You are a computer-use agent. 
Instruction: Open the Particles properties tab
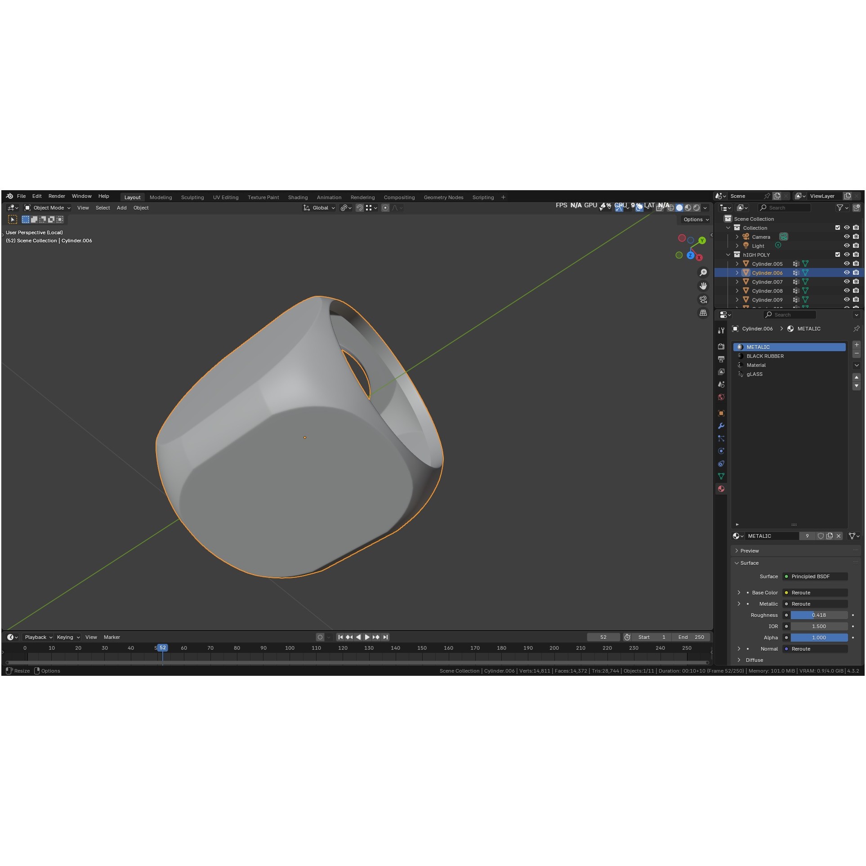(x=721, y=438)
